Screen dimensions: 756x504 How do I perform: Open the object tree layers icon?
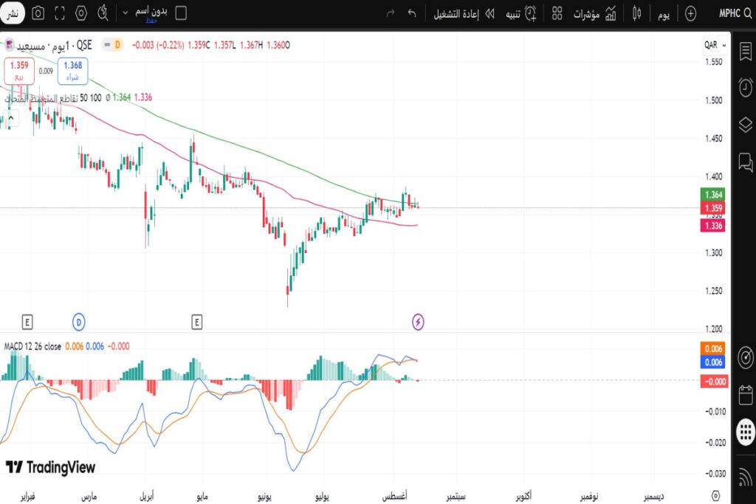coord(745,124)
